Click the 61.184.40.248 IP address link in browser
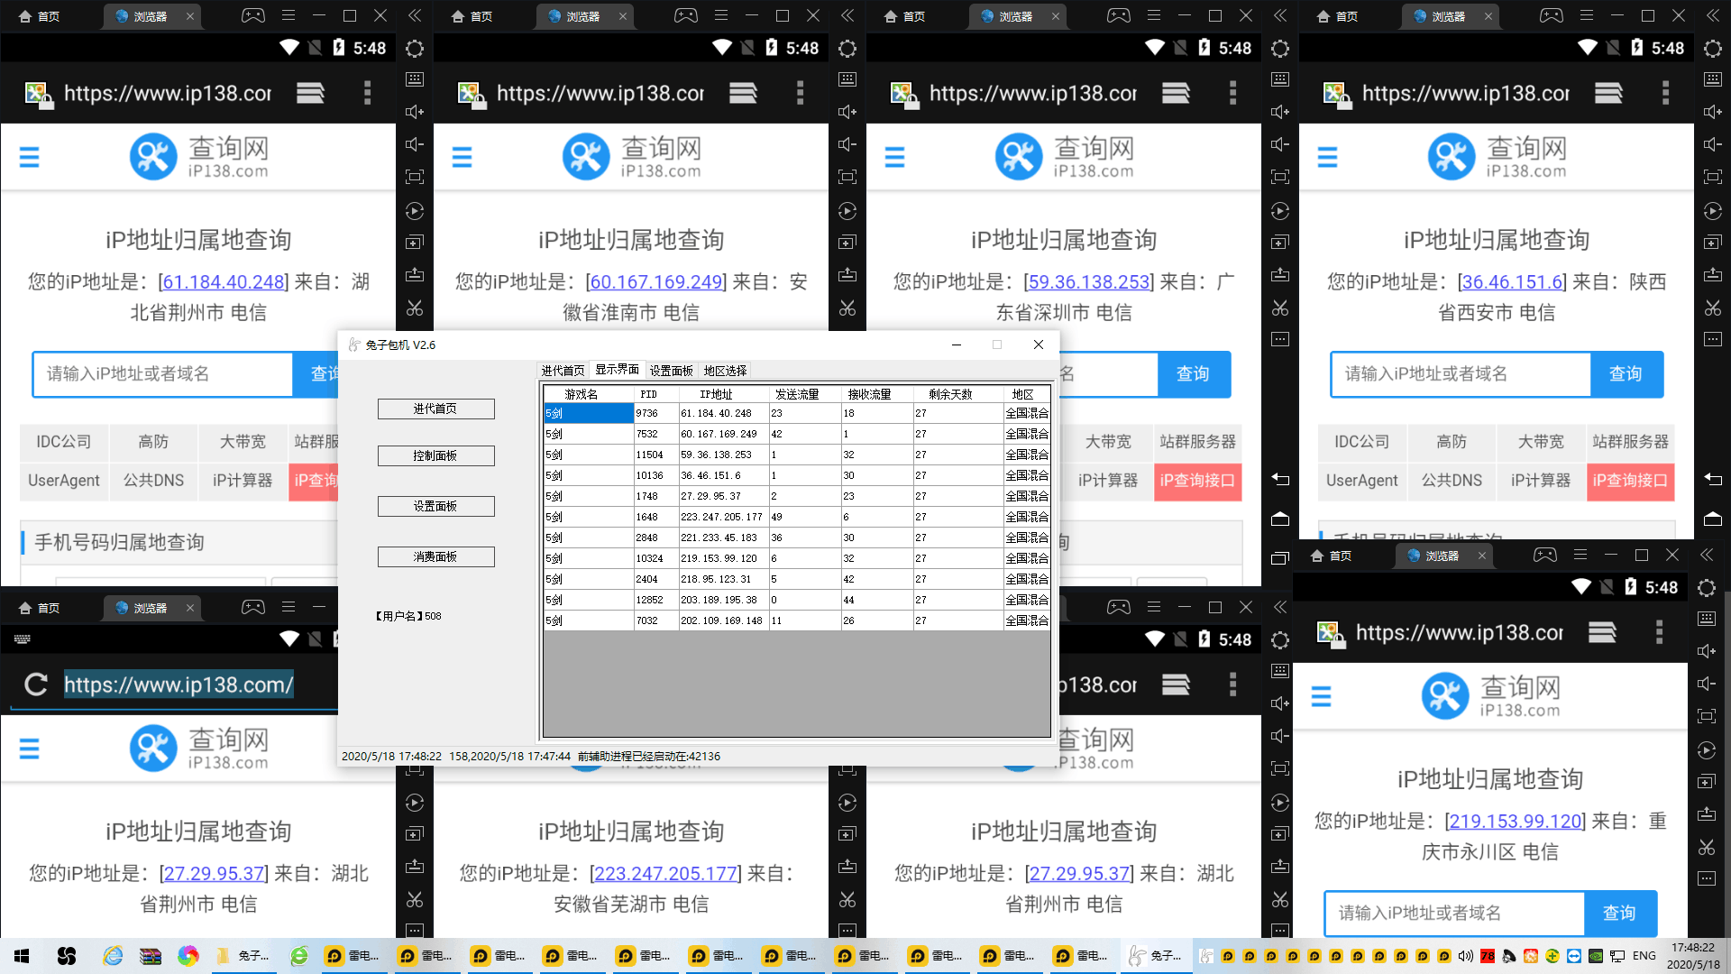 click(x=224, y=281)
